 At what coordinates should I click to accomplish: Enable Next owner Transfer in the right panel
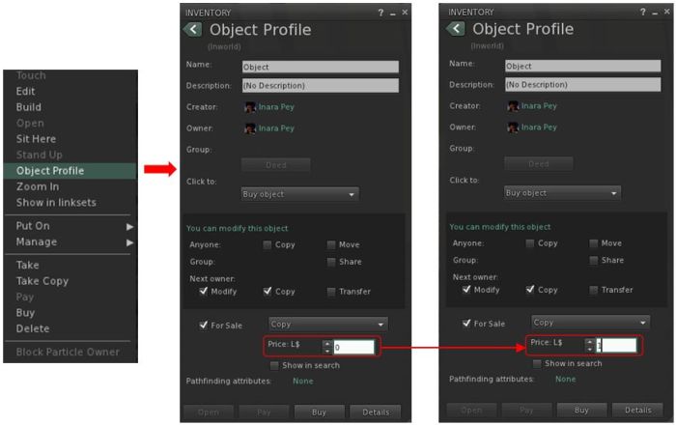click(x=594, y=290)
